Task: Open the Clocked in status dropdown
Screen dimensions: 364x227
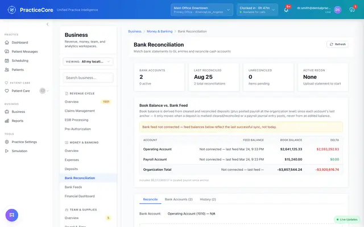Action: click(x=257, y=10)
